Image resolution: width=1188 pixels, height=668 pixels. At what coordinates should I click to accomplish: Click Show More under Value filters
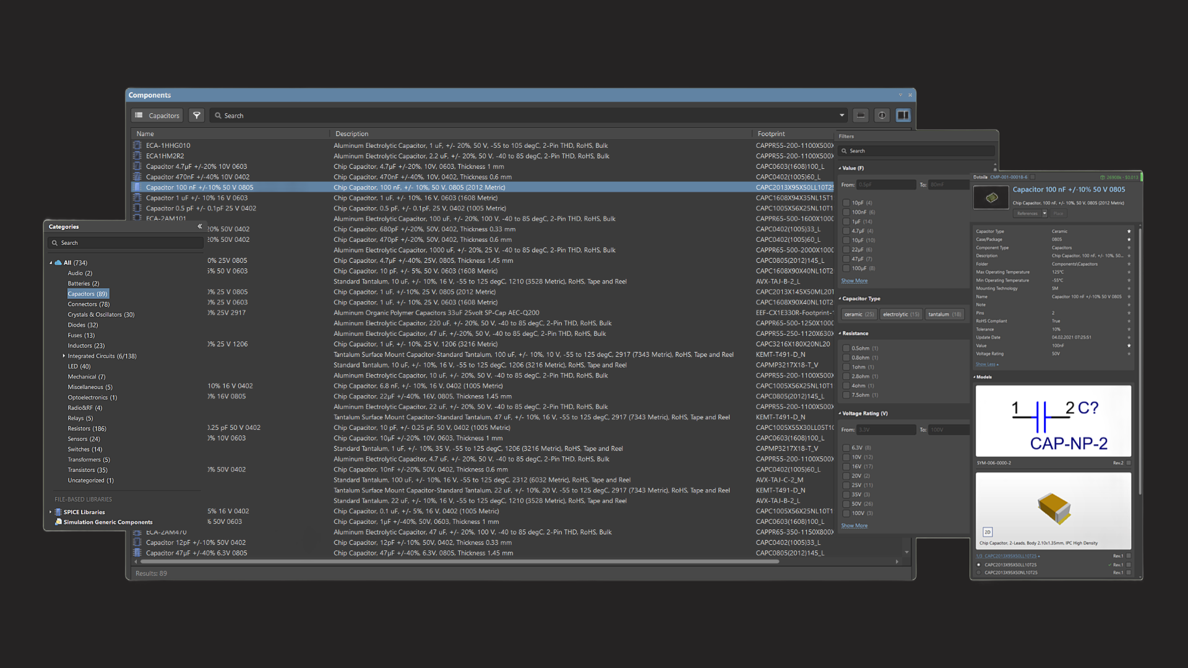854,281
